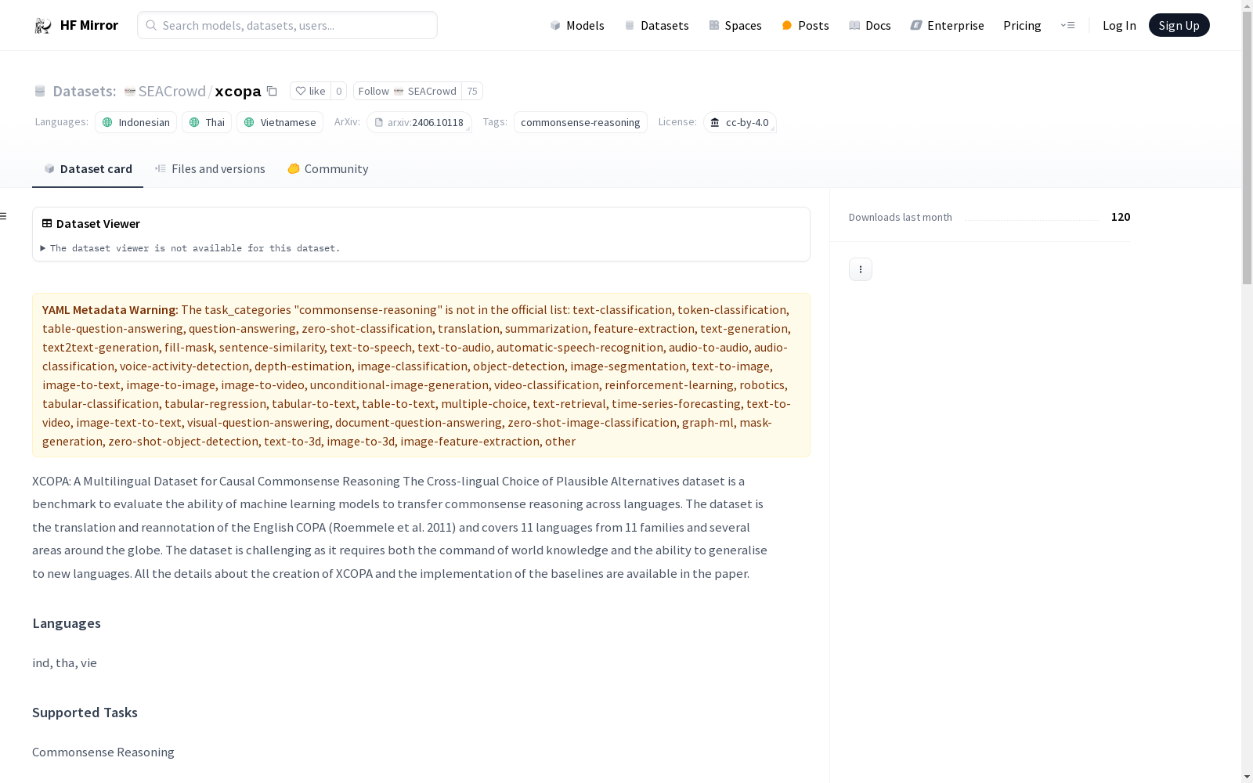Open the cc-by-4.0 license tag
Image resolution: width=1253 pixels, height=783 pixels.
pos(739,122)
